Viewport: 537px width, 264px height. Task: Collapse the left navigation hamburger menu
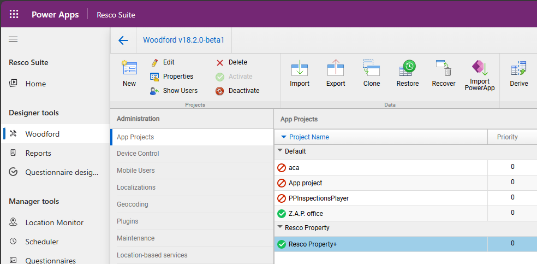(x=14, y=39)
